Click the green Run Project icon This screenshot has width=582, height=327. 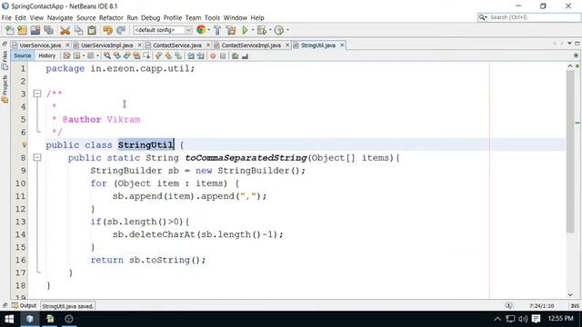coord(245,30)
